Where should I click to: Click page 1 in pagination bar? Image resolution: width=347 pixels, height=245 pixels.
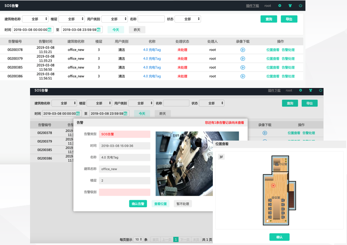click(x=176, y=240)
